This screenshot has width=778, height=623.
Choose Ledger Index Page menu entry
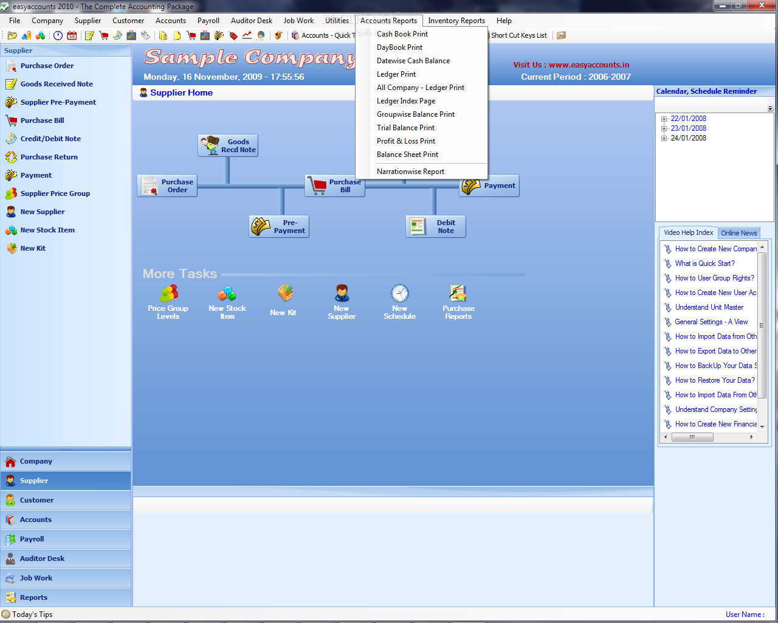point(421,101)
